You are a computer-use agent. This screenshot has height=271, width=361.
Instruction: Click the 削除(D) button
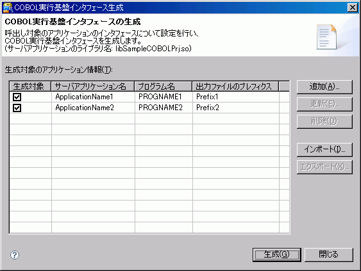click(x=324, y=122)
